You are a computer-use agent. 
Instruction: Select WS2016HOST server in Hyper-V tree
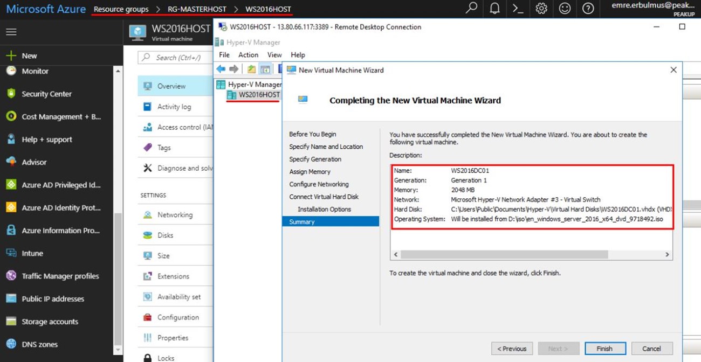[253, 95]
